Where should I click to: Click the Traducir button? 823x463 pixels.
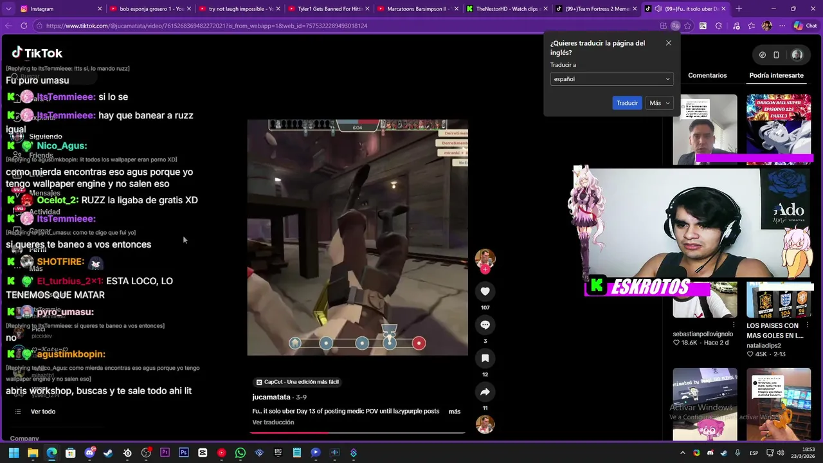click(x=627, y=103)
